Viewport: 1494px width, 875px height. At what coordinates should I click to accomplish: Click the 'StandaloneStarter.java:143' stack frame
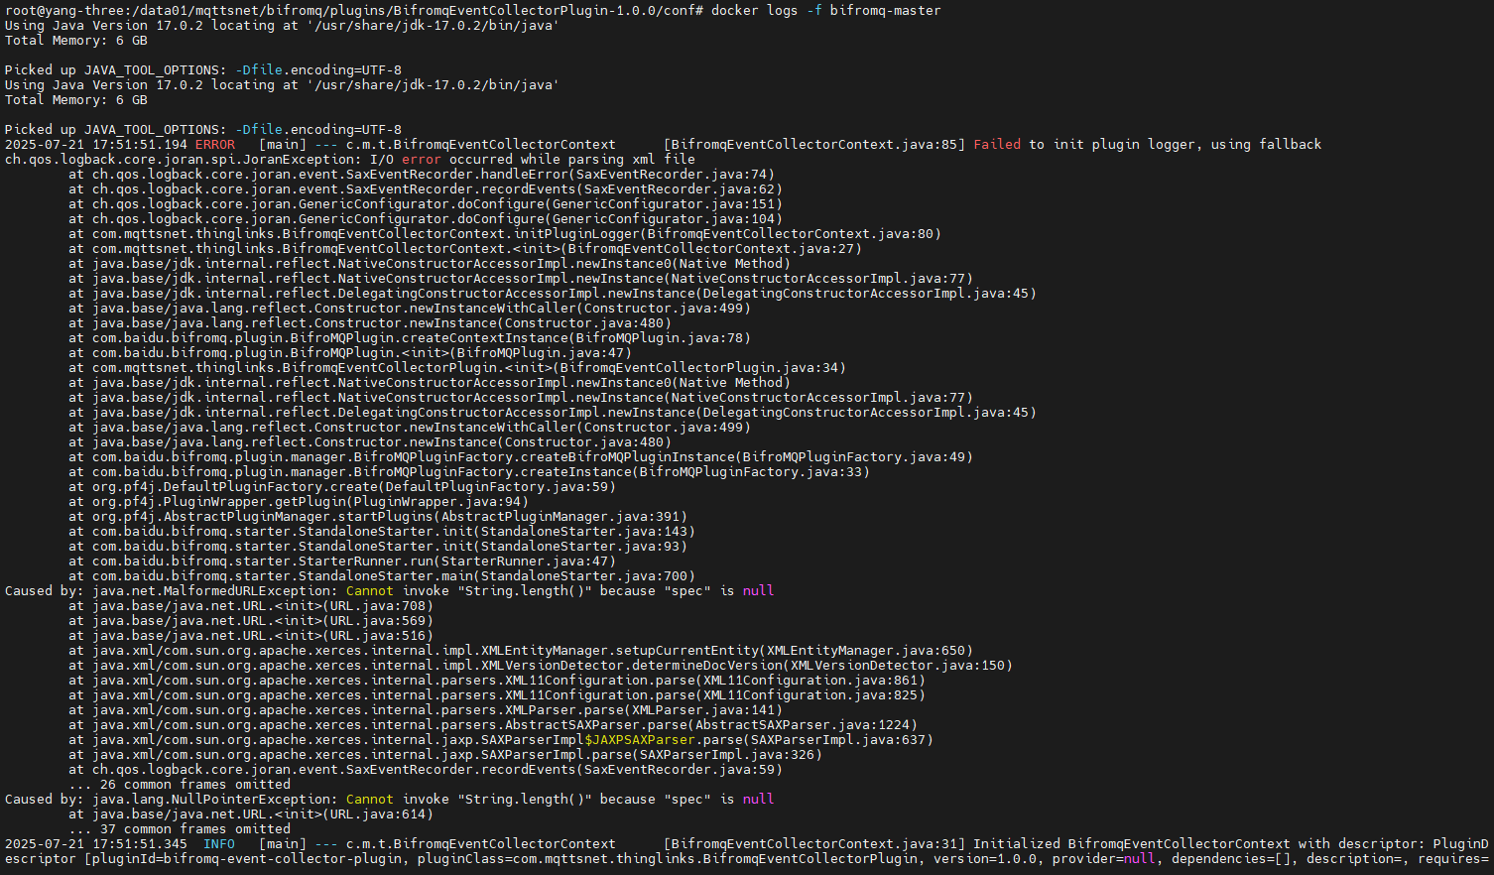click(382, 532)
